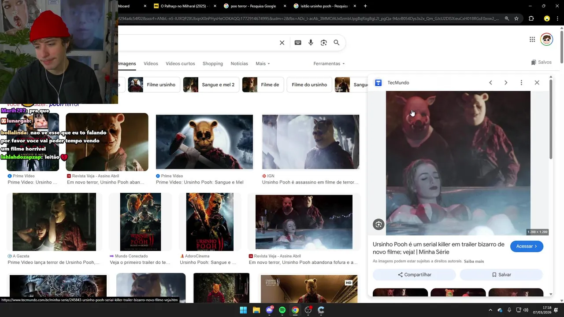
Task: Open Prime Video Pooh with hammer thumbnail
Action: pyautogui.click(x=204, y=142)
